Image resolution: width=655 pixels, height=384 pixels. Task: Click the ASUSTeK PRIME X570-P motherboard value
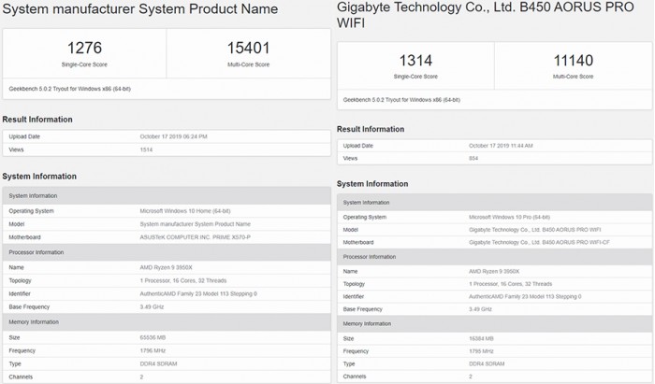coord(198,238)
